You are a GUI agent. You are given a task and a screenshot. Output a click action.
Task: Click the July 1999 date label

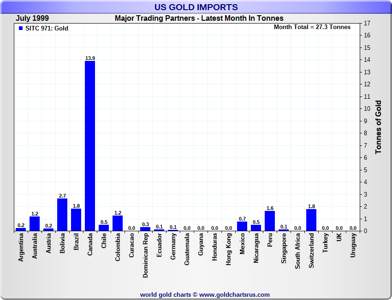(32, 18)
